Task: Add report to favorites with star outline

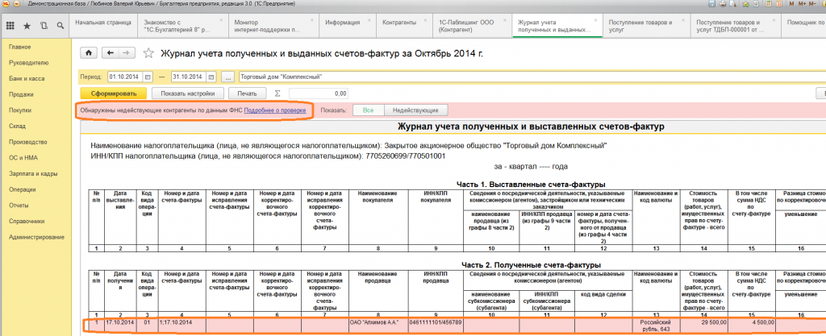Action: click(148, 53)
